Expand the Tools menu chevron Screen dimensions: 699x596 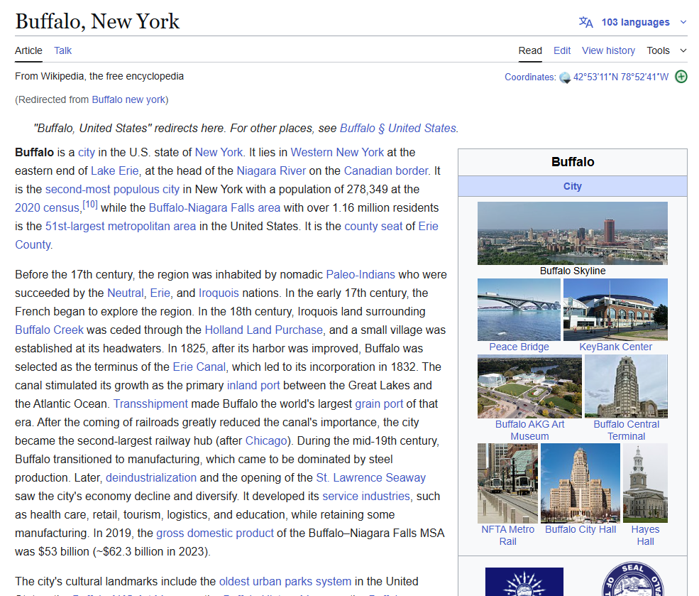tap(683, 50)
